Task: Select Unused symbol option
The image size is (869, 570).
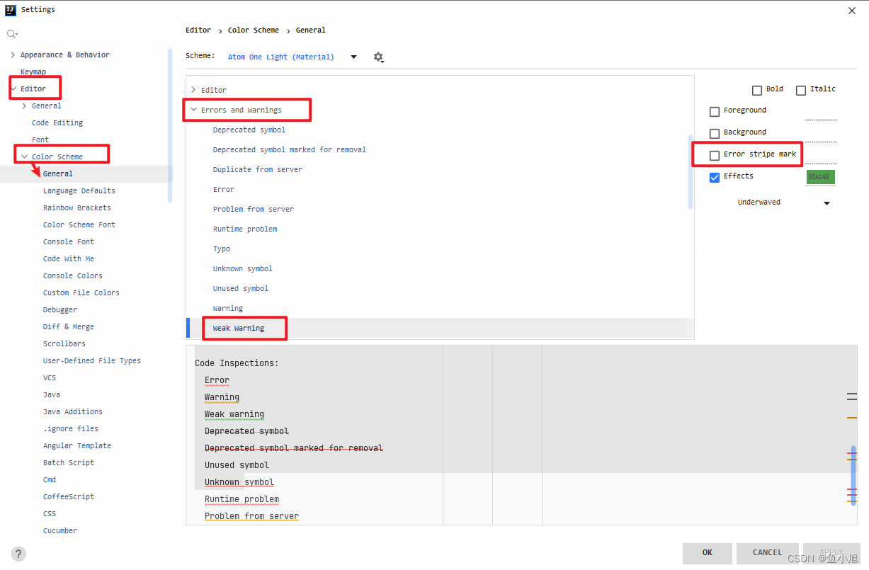Action: (x=241, y=289)
